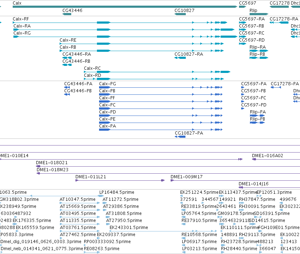This screenshot has width=300, height=254.
Task: Select EST EK243301.5prime
Action: pos(129,228)
